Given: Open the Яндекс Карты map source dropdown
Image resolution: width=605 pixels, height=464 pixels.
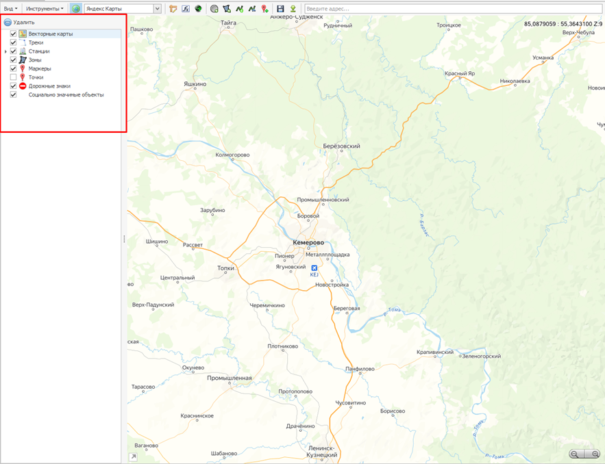Looking at the screenshot, I should click(157, 9).
